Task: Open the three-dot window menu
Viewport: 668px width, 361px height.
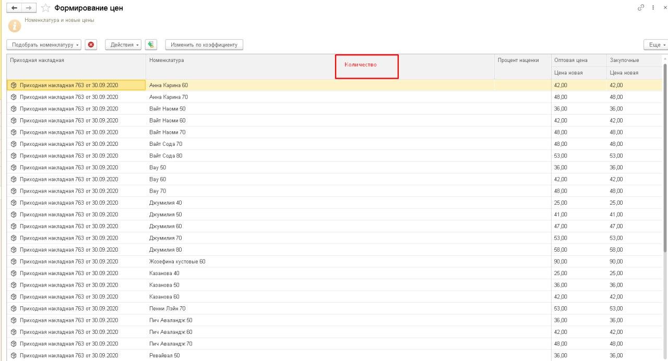Action: point(653,7)
